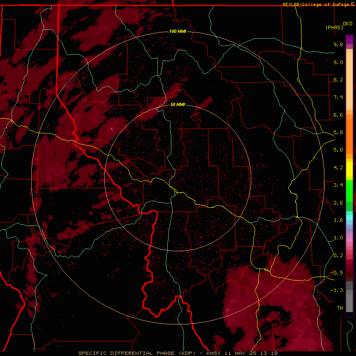Click the 2.6 scale value
Image resolution: width=356 pixels, height=356 pixels.
click(338, 203)
